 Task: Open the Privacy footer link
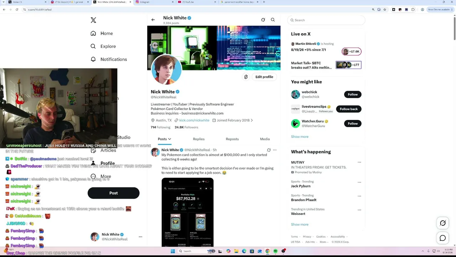click(x=307, y=237)
